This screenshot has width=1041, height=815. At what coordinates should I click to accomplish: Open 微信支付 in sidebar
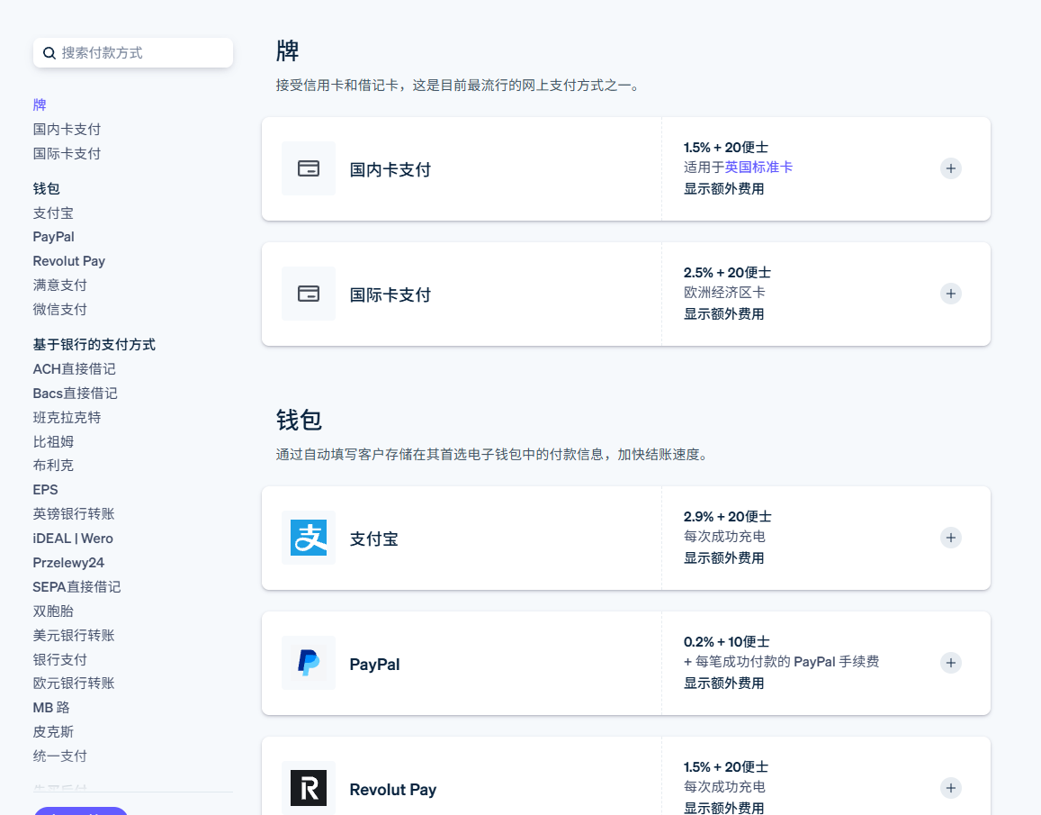pos(59,309)
